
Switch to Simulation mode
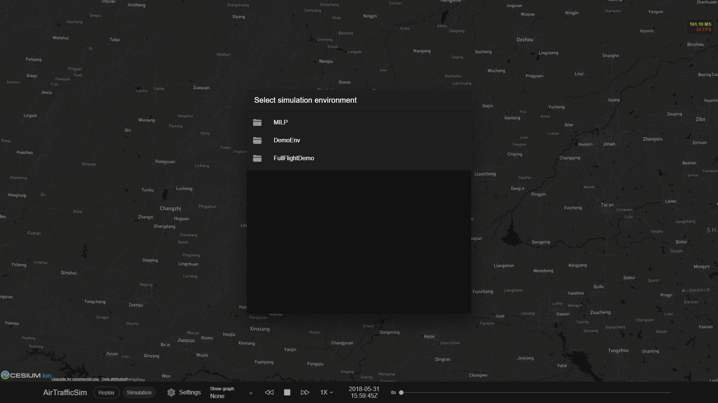pyautogui.click(x=139, y=393)
